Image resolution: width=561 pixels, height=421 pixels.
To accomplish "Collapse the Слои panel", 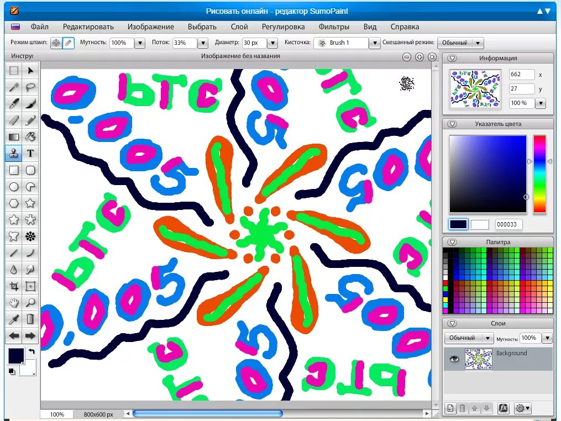I will point(453,323).
